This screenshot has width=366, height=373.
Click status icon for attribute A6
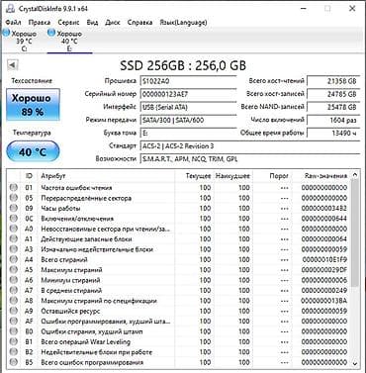click(14, 280)
